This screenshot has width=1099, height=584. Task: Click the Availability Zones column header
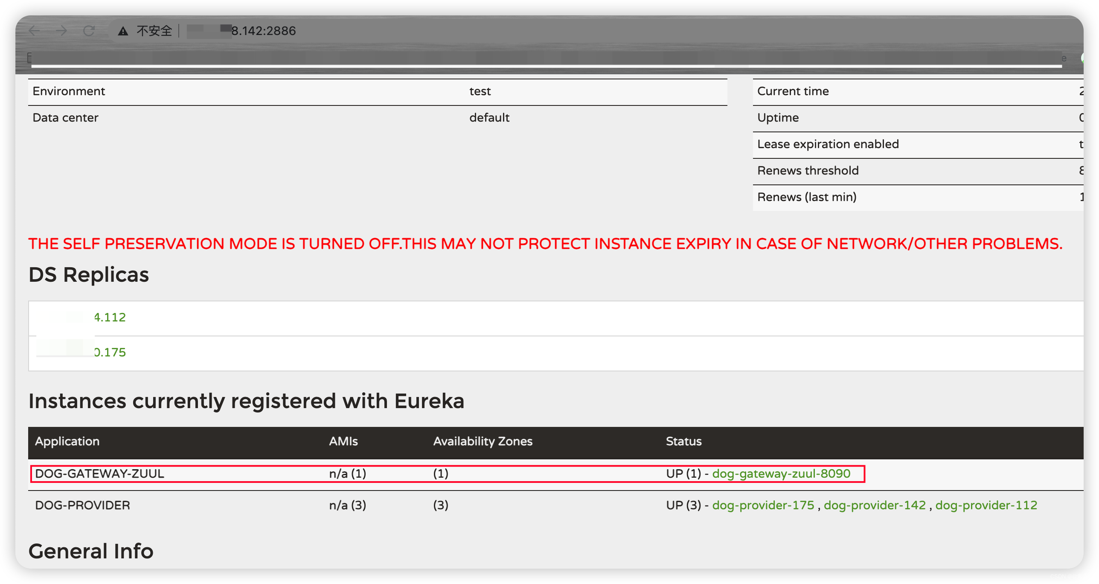483,441
